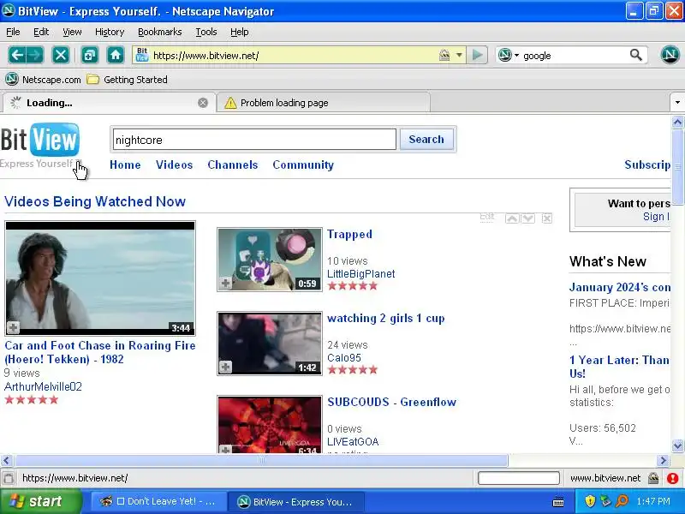Close the module with the X icon
This screenshot has width=685, height=514.
[x=546, y=218]
